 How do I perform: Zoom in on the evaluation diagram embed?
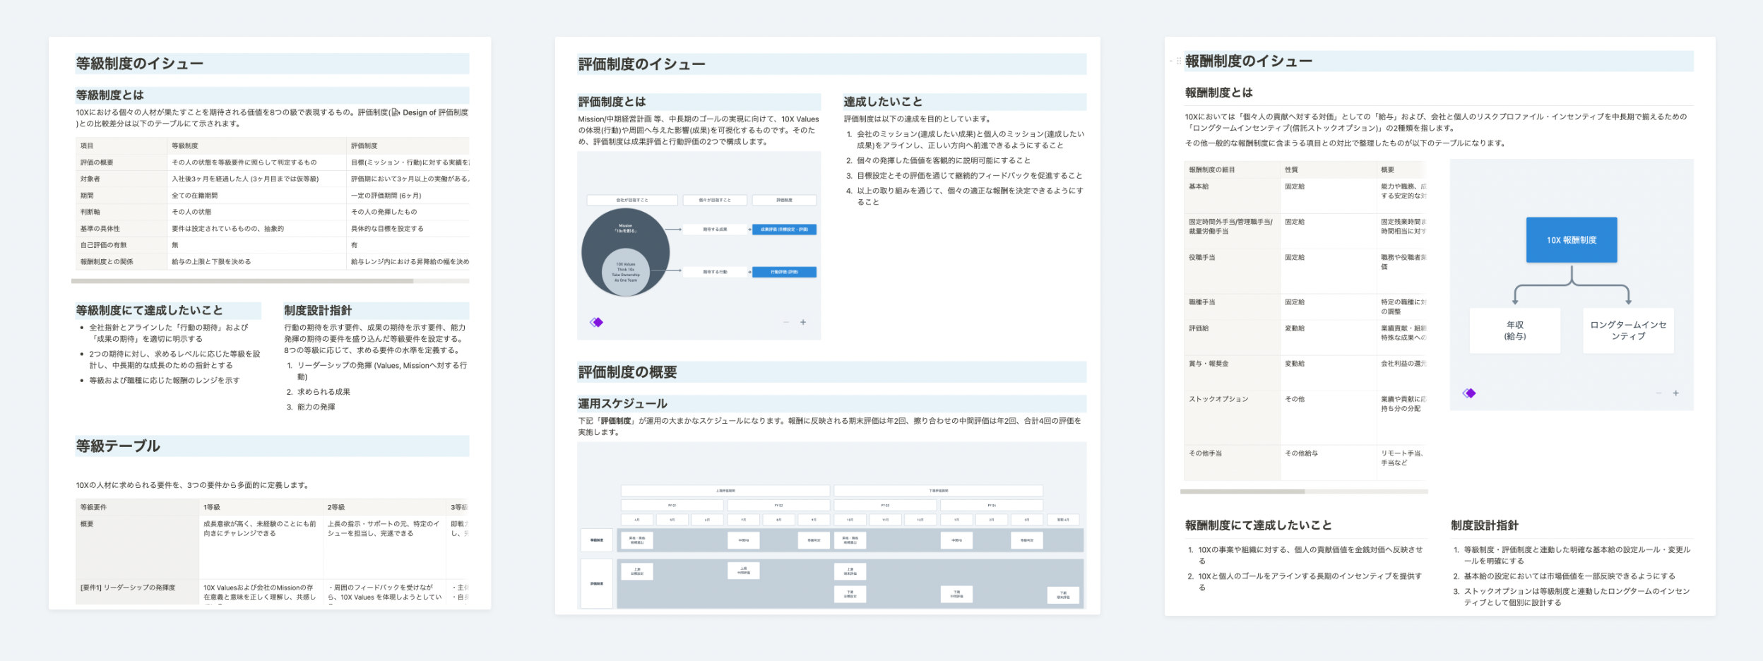tap(803, 322)
